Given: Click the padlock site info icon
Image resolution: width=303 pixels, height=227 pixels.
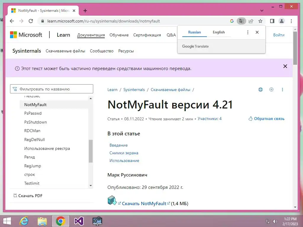Looking at the screenshot, I should pyautogui.click(x=43, y=21).
